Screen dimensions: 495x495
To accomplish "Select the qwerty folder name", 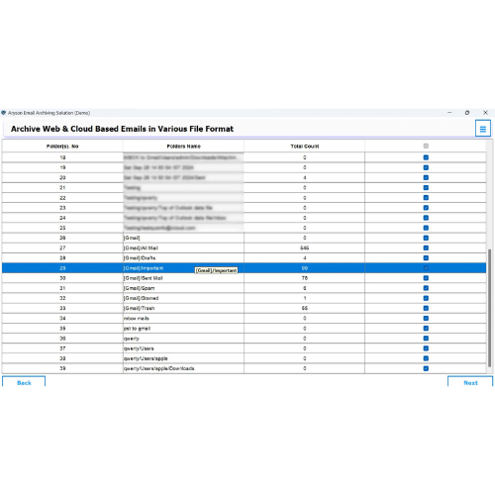I will (x=132, y=339).
